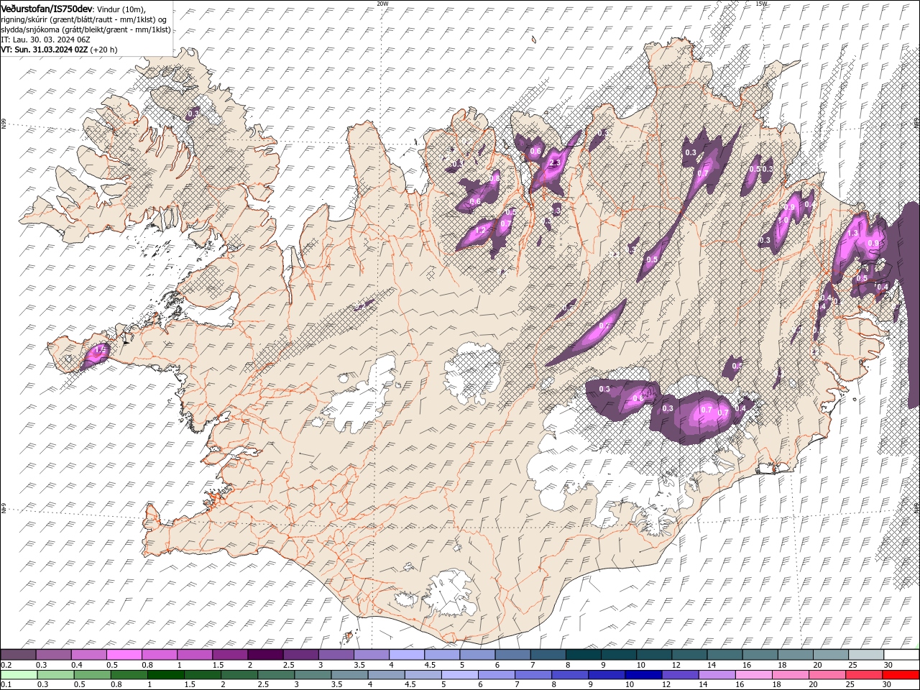Click the gray-green 3 swatch, bottom legend row
920x690 pixels.
pos(312,675)
